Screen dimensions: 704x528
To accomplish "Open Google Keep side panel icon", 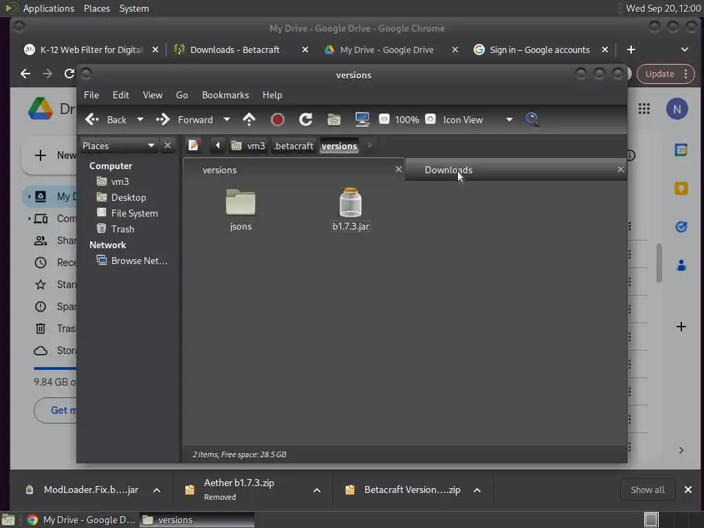I will coord(681,188).
